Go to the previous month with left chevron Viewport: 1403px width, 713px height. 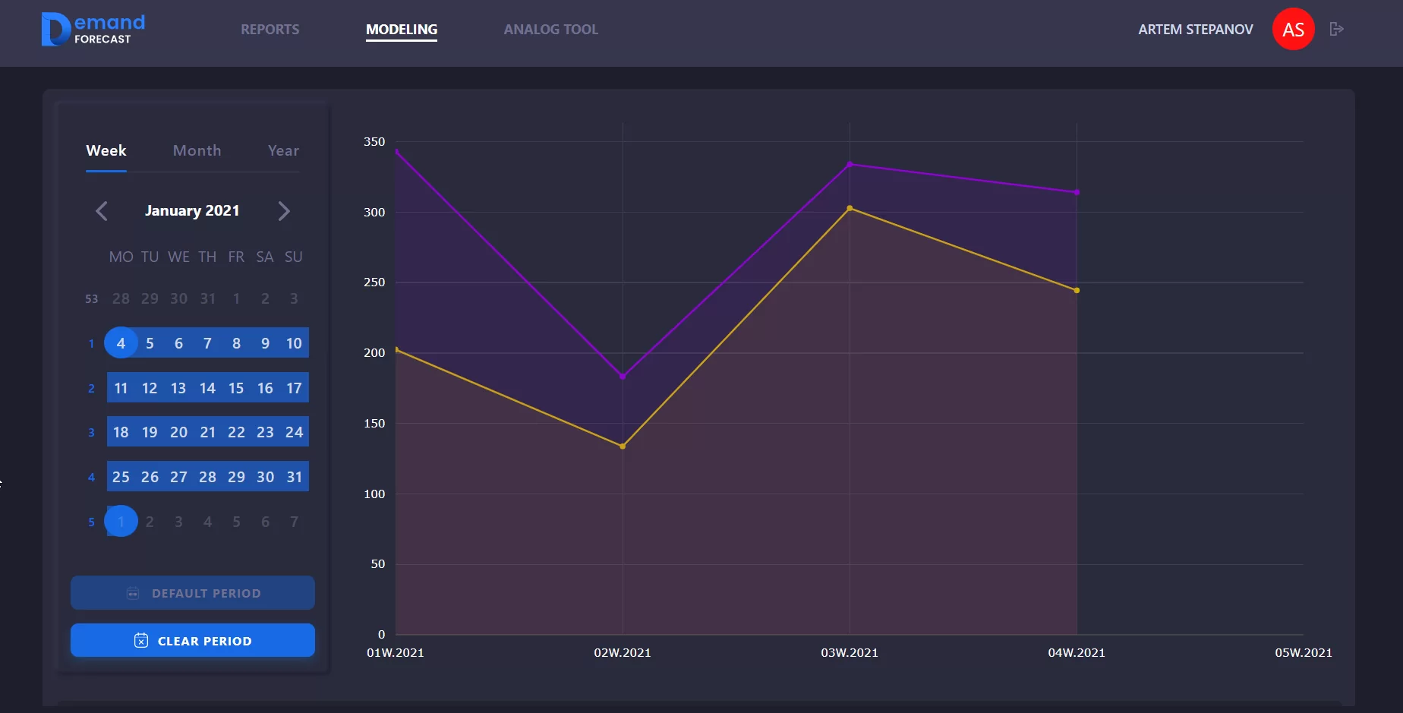[102, 211]
